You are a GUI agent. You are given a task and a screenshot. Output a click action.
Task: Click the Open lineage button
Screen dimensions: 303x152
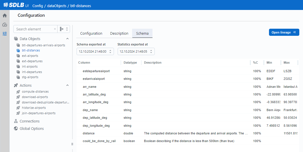(284, 32)
